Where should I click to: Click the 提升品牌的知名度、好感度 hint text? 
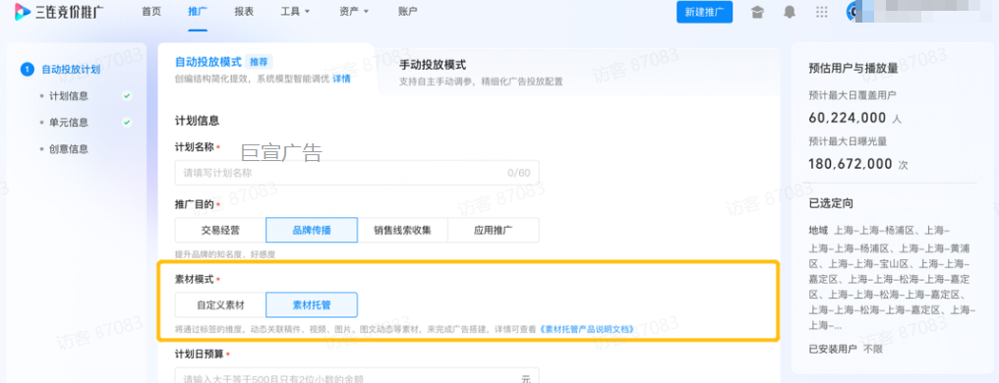pyautogui.click(x=225, y=253)
